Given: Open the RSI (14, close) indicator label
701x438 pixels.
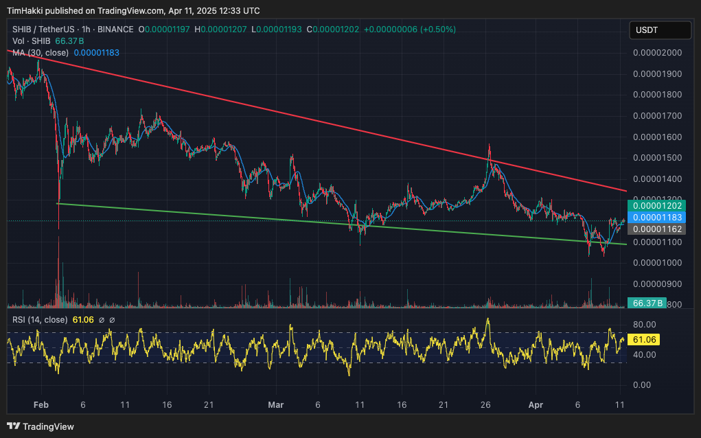Looking at the screenshot, I should (x=40, y=320).
